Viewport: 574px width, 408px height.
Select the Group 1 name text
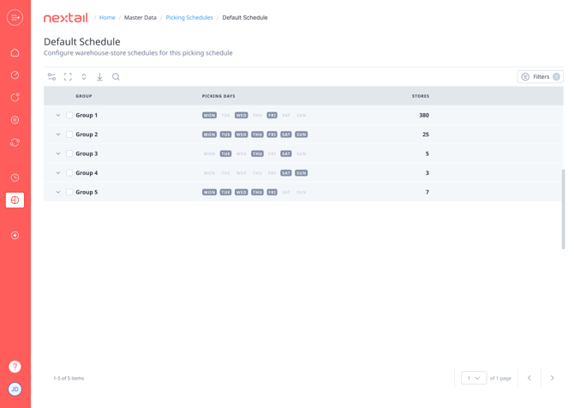(87, 115)
